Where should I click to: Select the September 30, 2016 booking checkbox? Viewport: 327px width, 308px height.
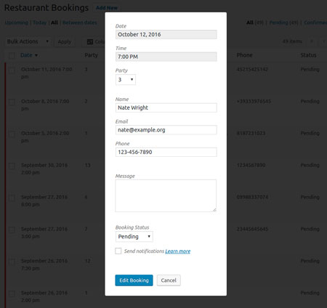tap(12, 166)
